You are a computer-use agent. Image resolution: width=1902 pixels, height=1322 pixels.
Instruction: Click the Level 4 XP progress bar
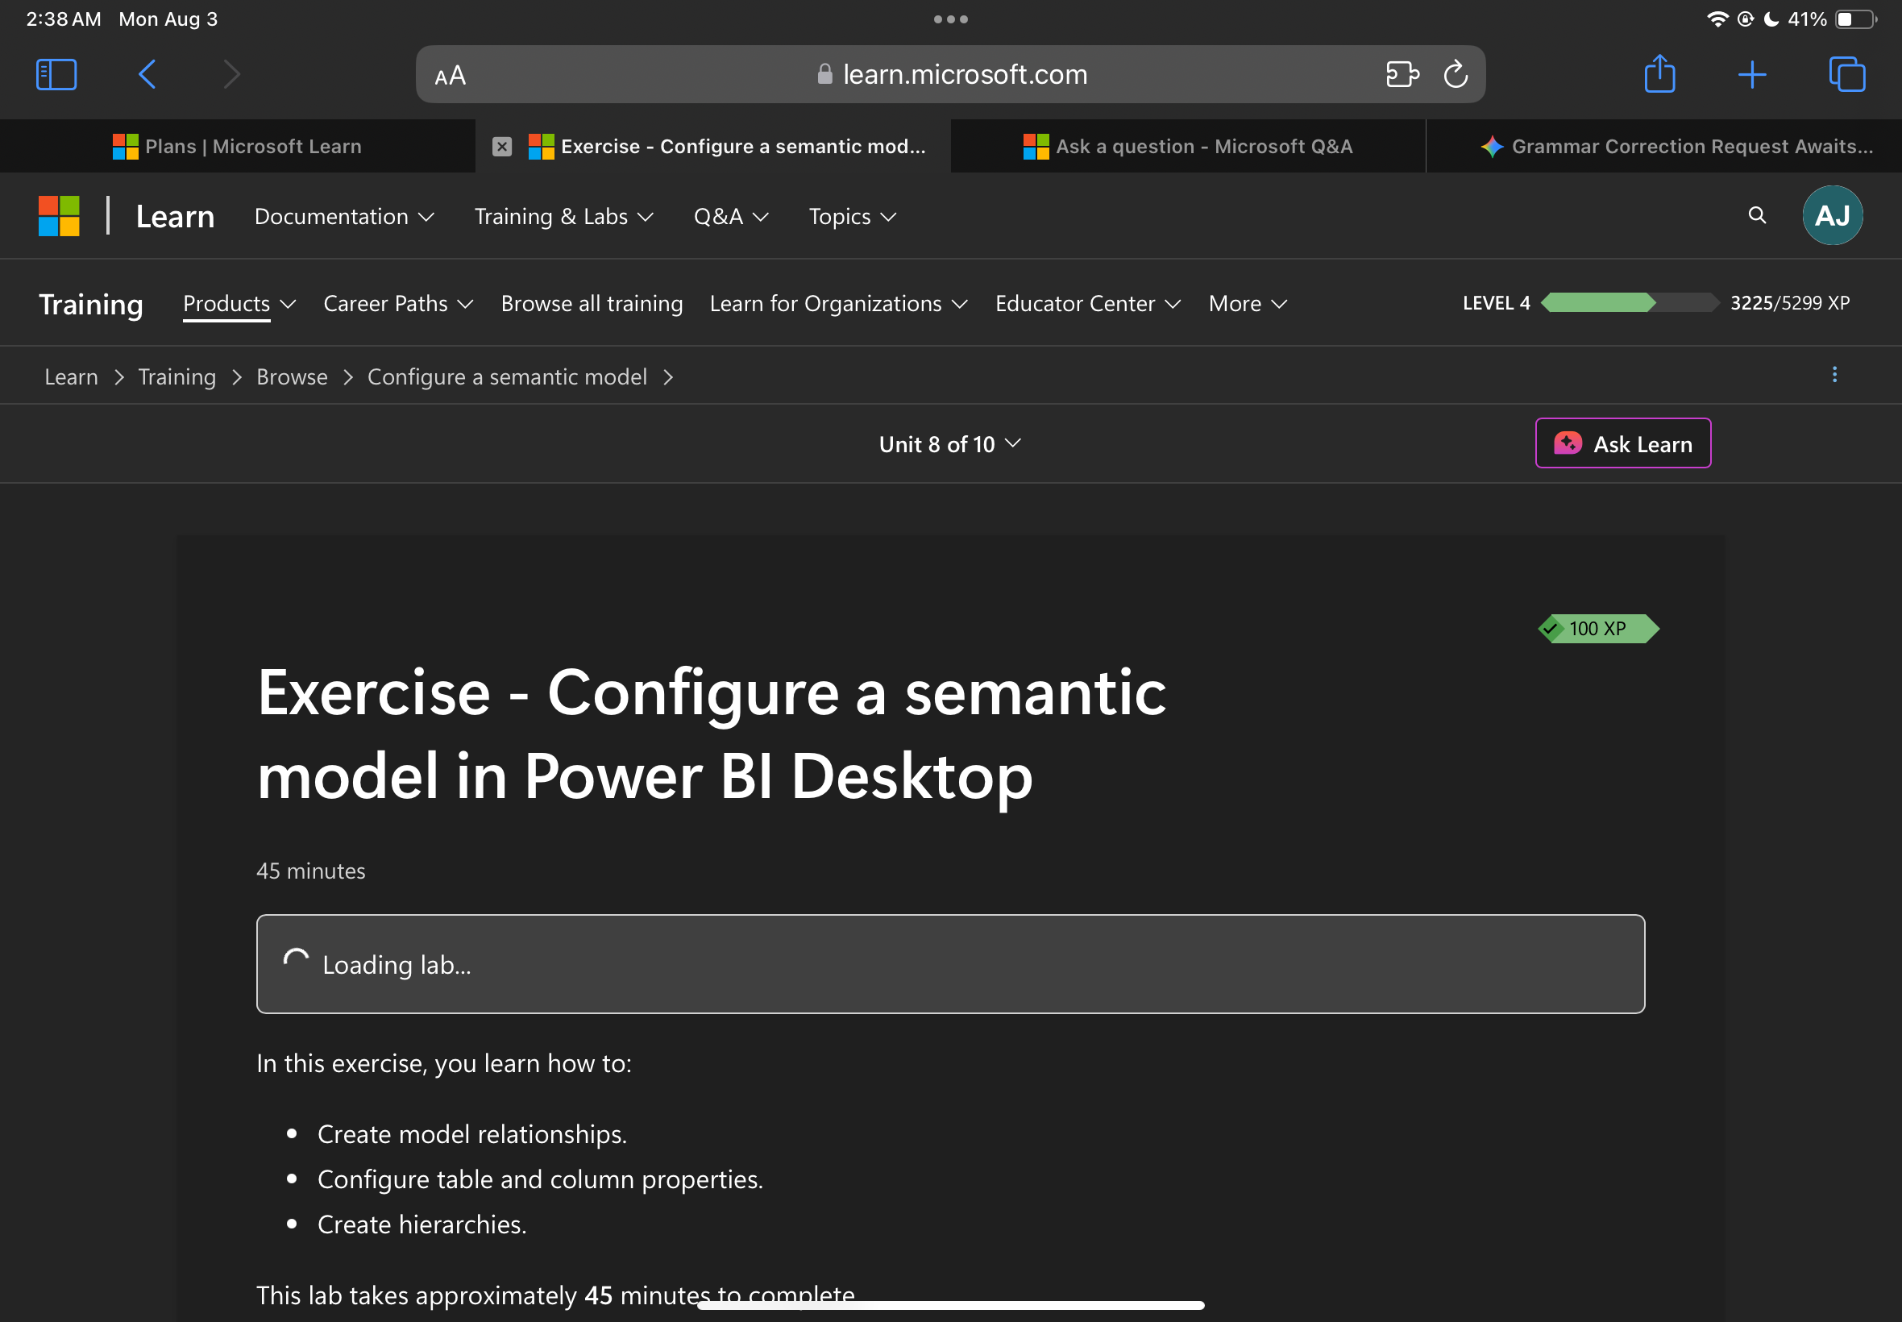[x=1630, y=303]
